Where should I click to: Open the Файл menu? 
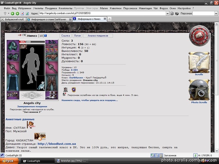point(7,8)
